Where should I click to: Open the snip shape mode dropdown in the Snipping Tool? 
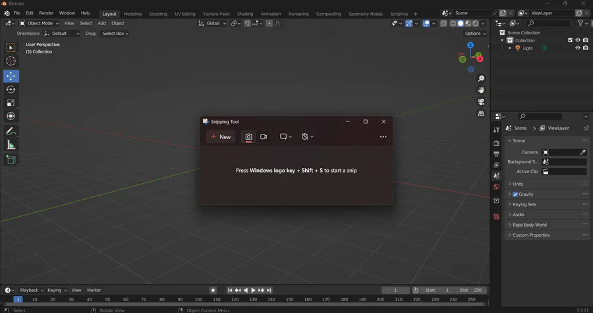pos(285,137)
